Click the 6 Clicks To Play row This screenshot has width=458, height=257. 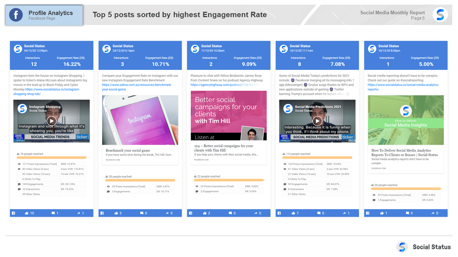click(52, 179)
